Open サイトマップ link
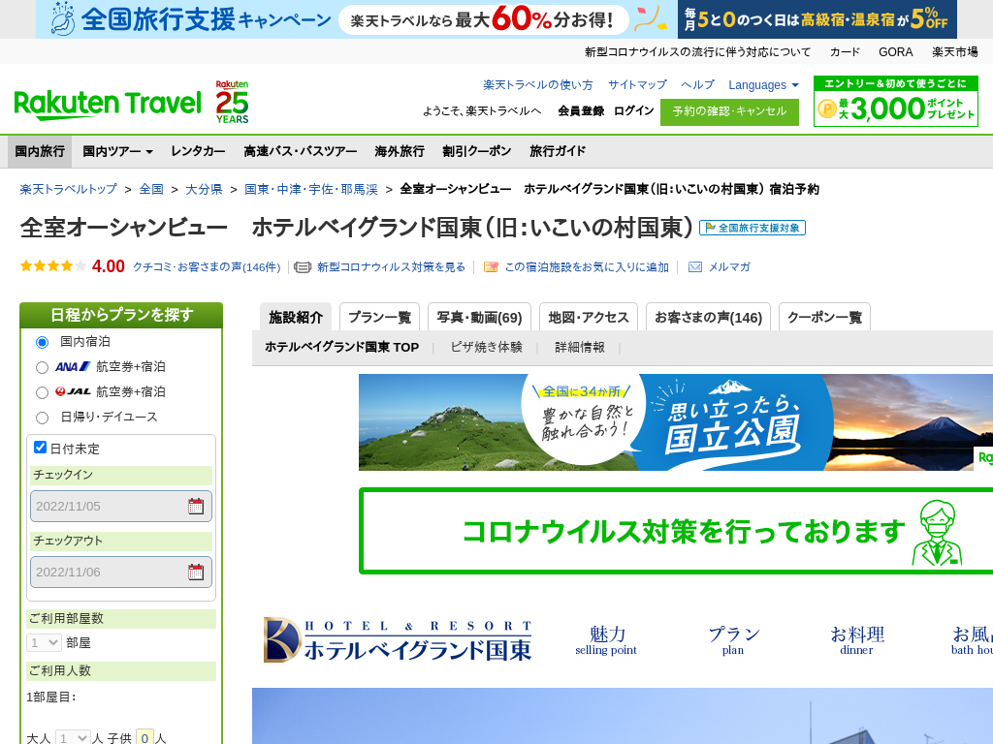The image size is (993, 744). pyautogui.click(x=637, y=85)
